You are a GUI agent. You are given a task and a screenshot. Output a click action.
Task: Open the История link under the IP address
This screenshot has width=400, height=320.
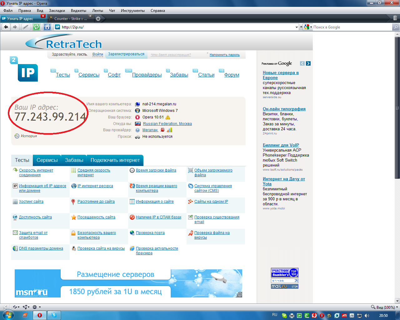click(x=29, y=136)
